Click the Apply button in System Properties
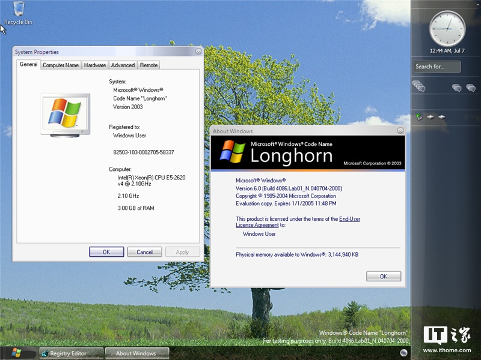 183,252
